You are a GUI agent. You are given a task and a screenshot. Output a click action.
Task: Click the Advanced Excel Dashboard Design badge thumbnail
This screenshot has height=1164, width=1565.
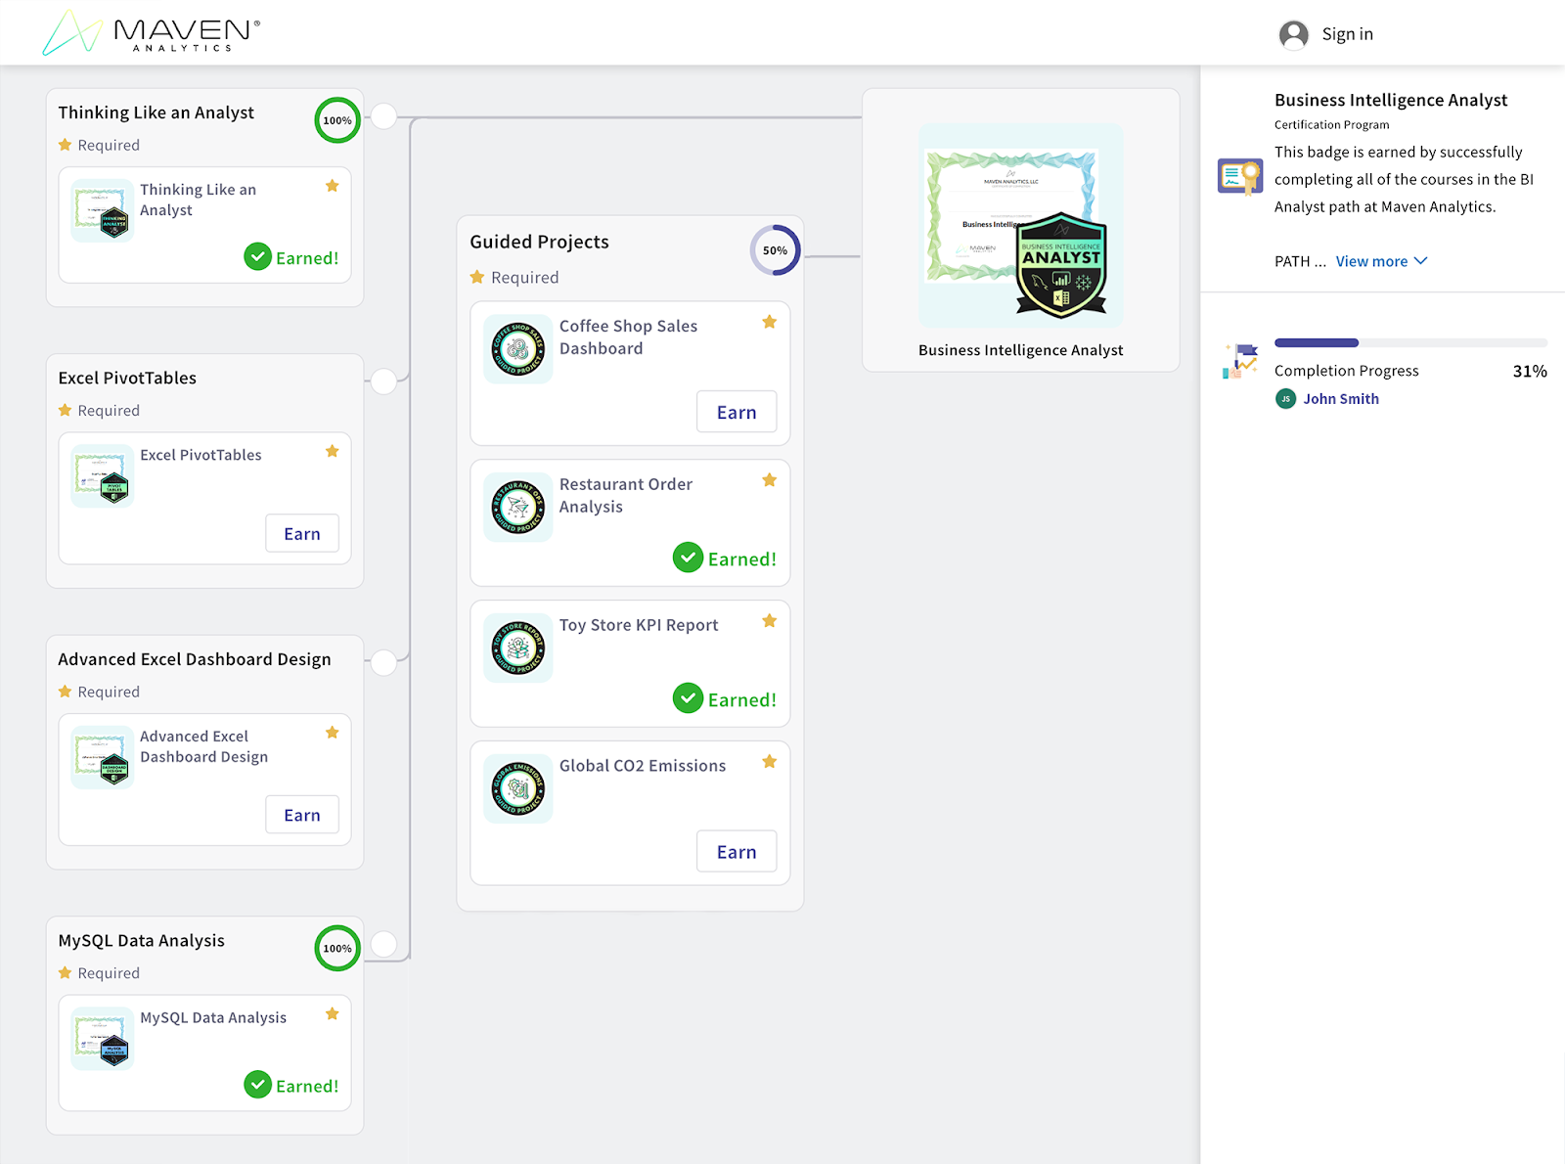tap(103, 757)
